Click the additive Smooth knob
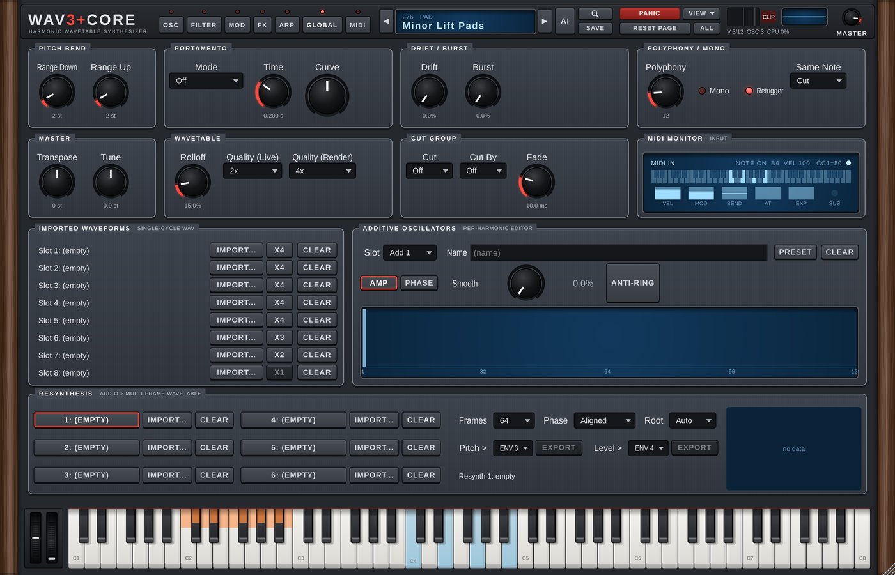895x575 pixels. 525,283
